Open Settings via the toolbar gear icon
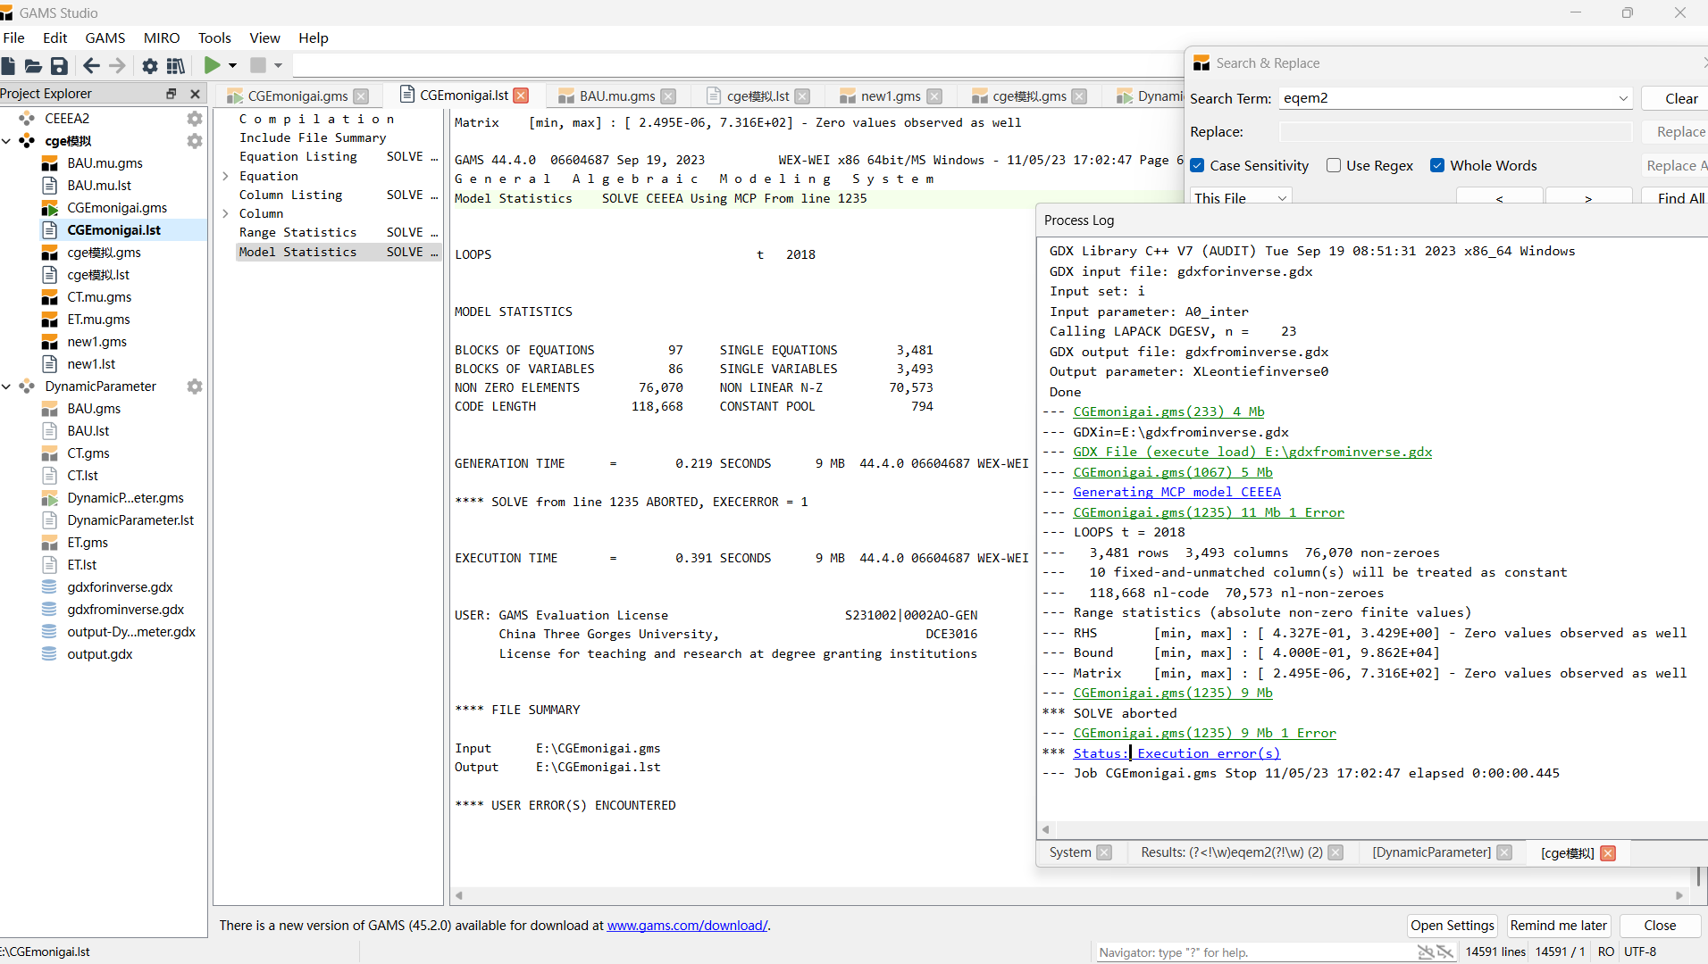The width and height of the screenshot is (1708, 964). [150, 65]
